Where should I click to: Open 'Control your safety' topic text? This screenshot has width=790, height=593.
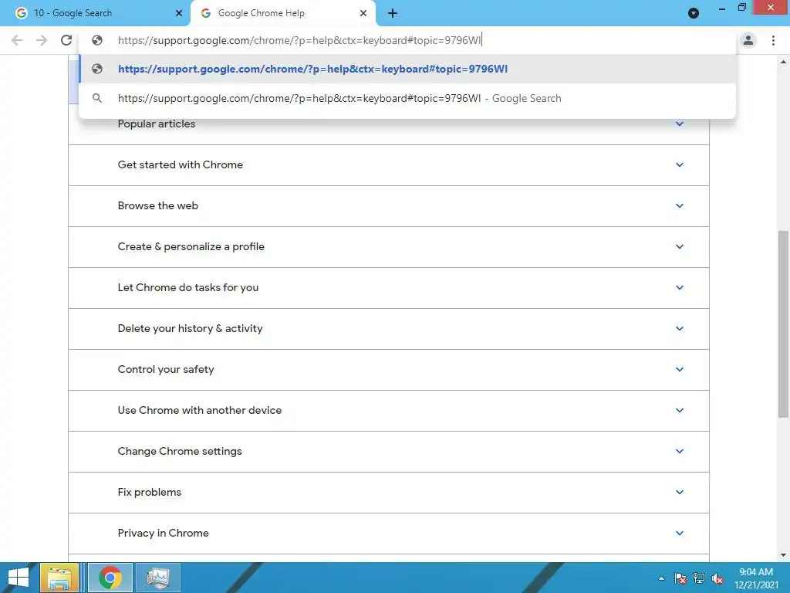pos(166,370)
